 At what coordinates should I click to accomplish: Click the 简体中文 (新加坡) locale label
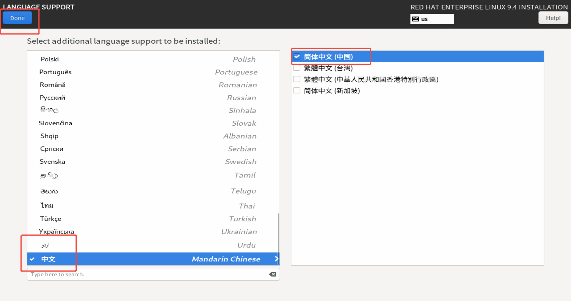pyautogui.click(x=332, y=91)
